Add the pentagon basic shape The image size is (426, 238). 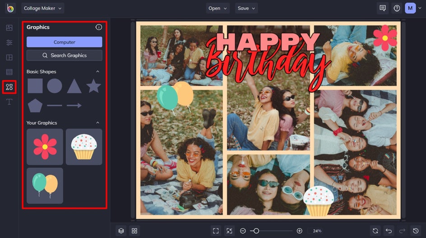(35, 105)
